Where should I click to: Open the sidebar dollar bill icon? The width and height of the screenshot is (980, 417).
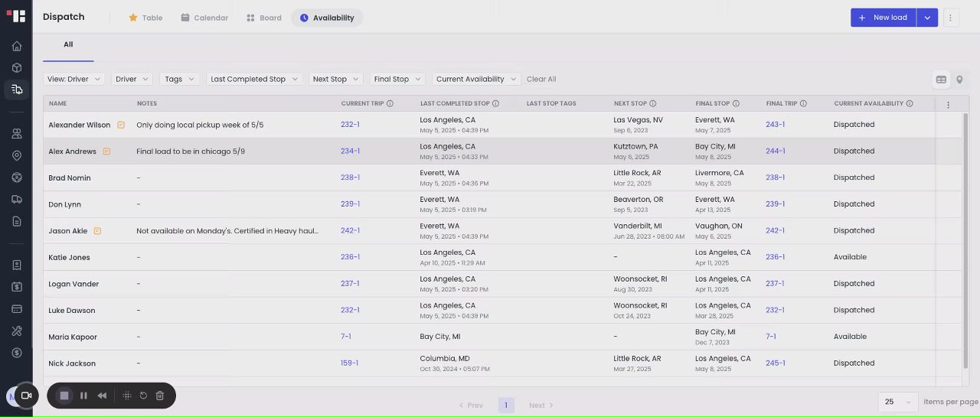[16, 287]
